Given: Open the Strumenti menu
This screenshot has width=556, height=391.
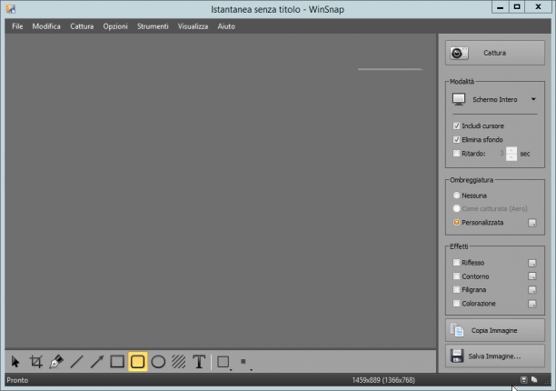Looking at the screenshot, I should (153, 26).
